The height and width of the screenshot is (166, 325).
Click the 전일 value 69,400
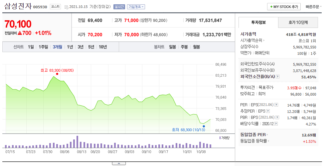click(x=95, y=21)
